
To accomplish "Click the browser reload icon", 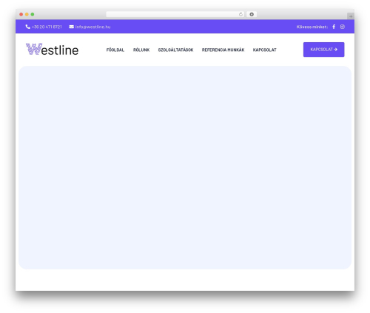I will click(240, 14).
